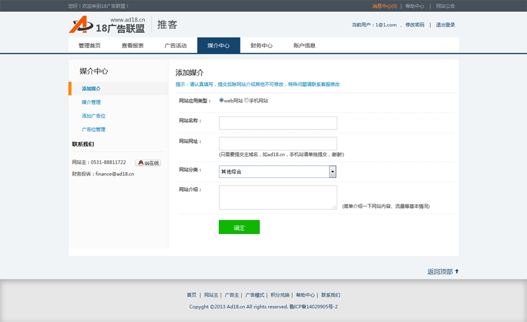
Task: Open the 账户信息 tab
Action: coord(304,46)
